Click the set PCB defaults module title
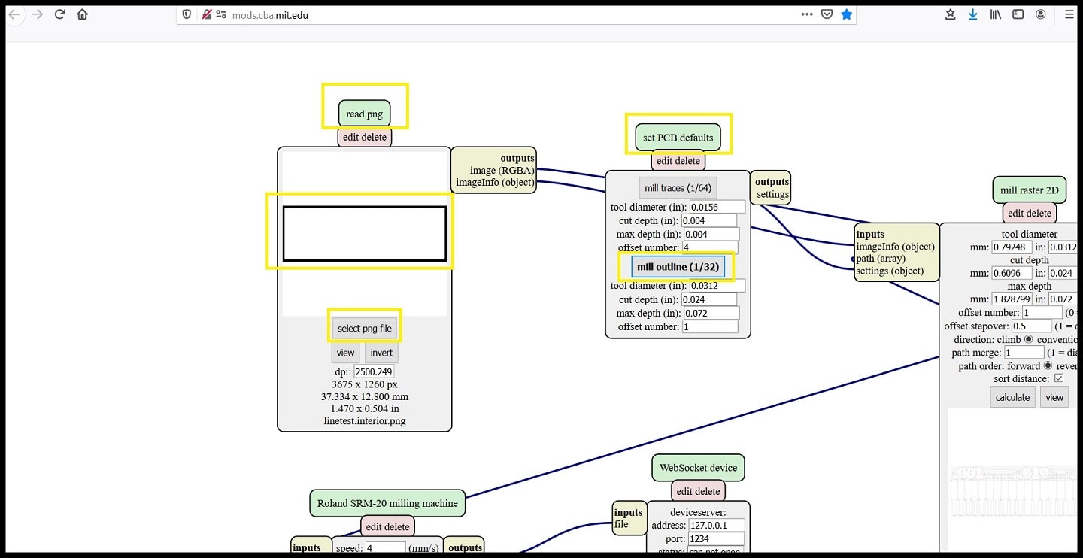1083x558 pixels. coord(678,138)
